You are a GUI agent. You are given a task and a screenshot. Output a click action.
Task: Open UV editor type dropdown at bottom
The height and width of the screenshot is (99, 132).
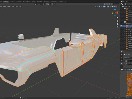pos(122,70)
